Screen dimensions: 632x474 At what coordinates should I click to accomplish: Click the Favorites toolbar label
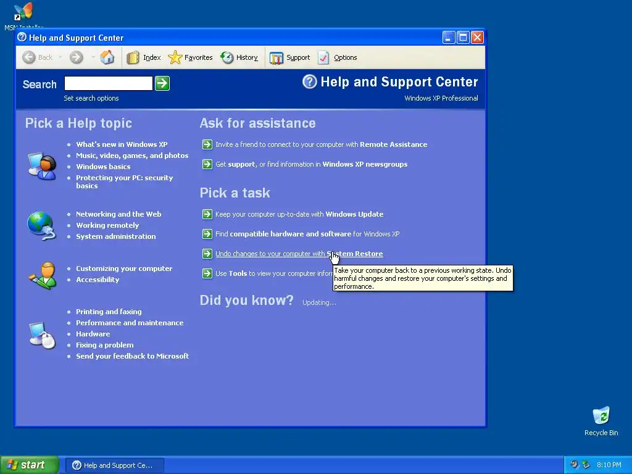coord(198,57)
